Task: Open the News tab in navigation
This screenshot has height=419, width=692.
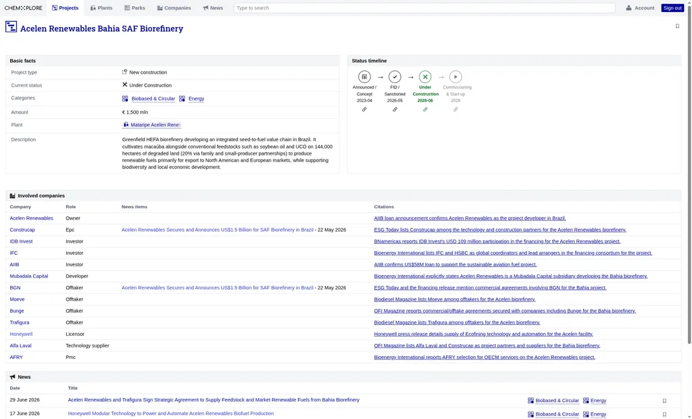Action: [213, 8]
